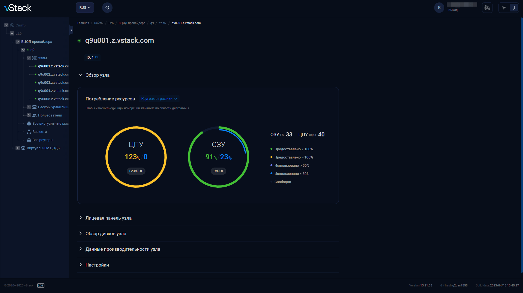Click the Все виртуальные машины cube icon
This screenshot has height=293, width=523.
29,123
